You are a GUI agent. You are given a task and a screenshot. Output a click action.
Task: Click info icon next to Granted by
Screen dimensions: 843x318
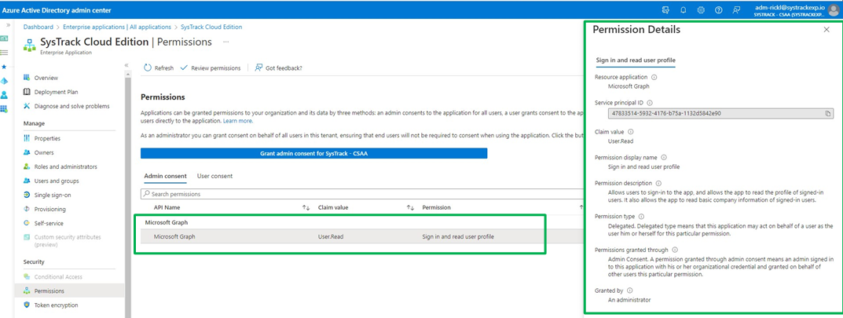pos(629,291)
